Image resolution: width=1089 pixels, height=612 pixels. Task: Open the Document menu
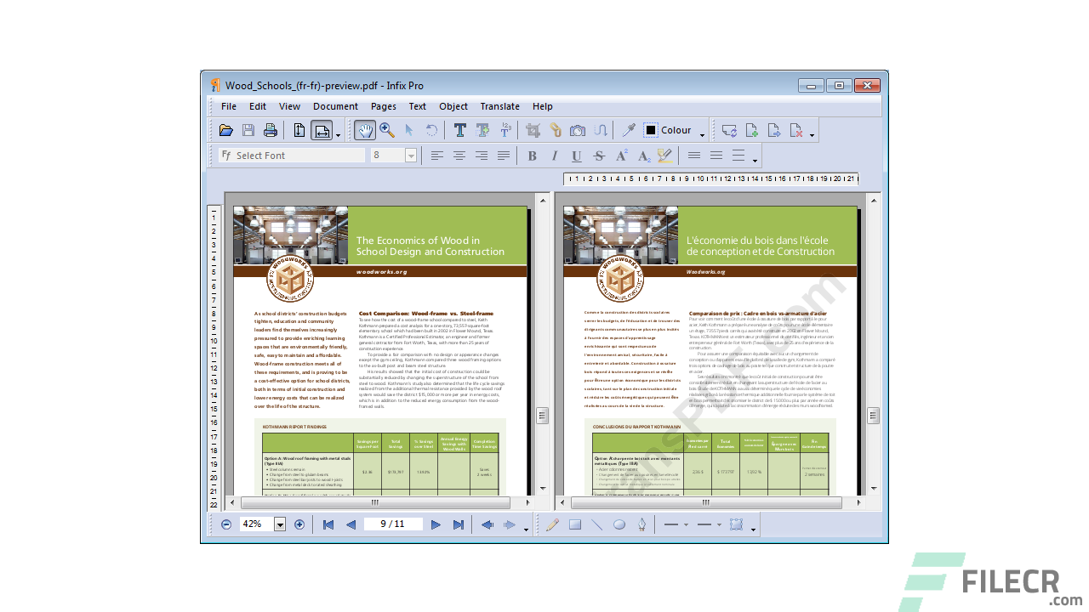pyautogui.click(x=335, y=106)
